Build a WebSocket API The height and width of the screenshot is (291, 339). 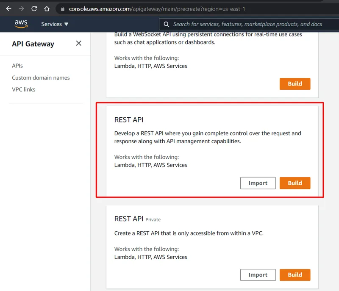tap(295, 84)
